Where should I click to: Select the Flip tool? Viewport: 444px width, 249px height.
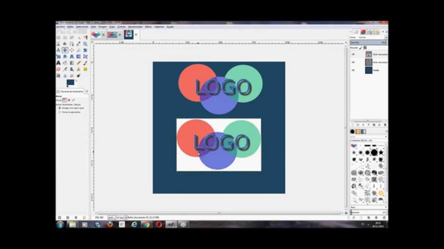click(78, 56)
